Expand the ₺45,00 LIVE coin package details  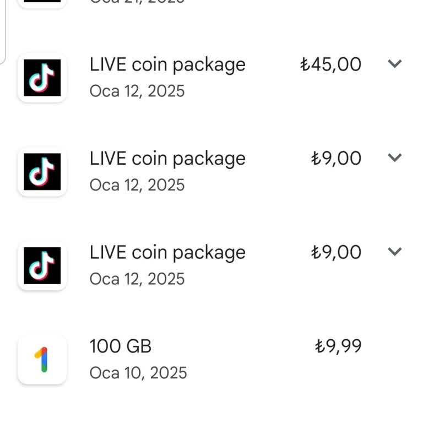pos(394,64)
